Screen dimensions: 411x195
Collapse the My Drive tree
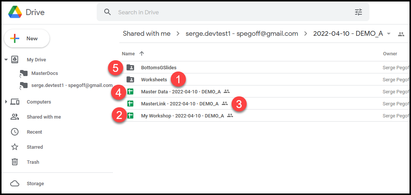click(x=6, y=60)
